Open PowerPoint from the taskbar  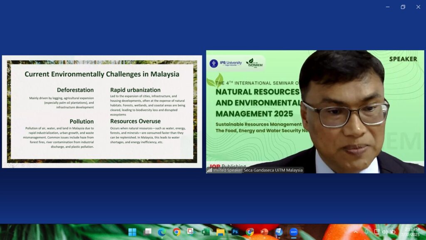(264, 232)
